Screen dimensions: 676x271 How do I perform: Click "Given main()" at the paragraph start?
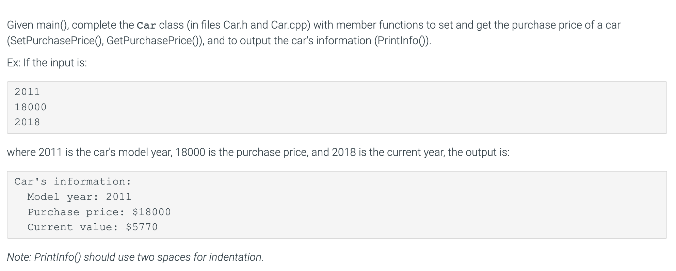pyautogui.click(x=38, y=25)
